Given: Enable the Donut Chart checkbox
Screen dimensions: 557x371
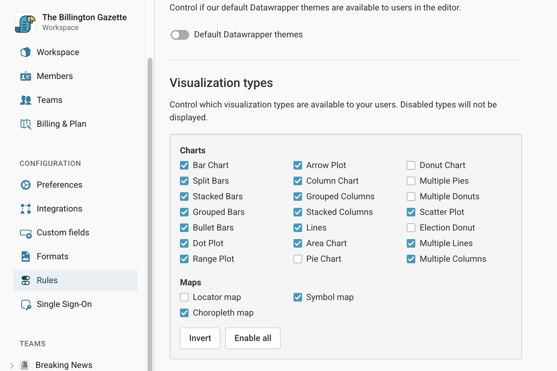Looking at the screenshot, I should pos(411,165).
